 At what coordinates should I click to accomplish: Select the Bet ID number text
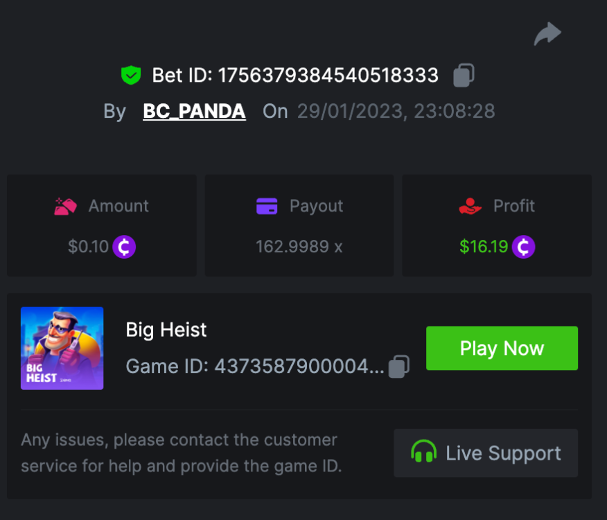328,75
